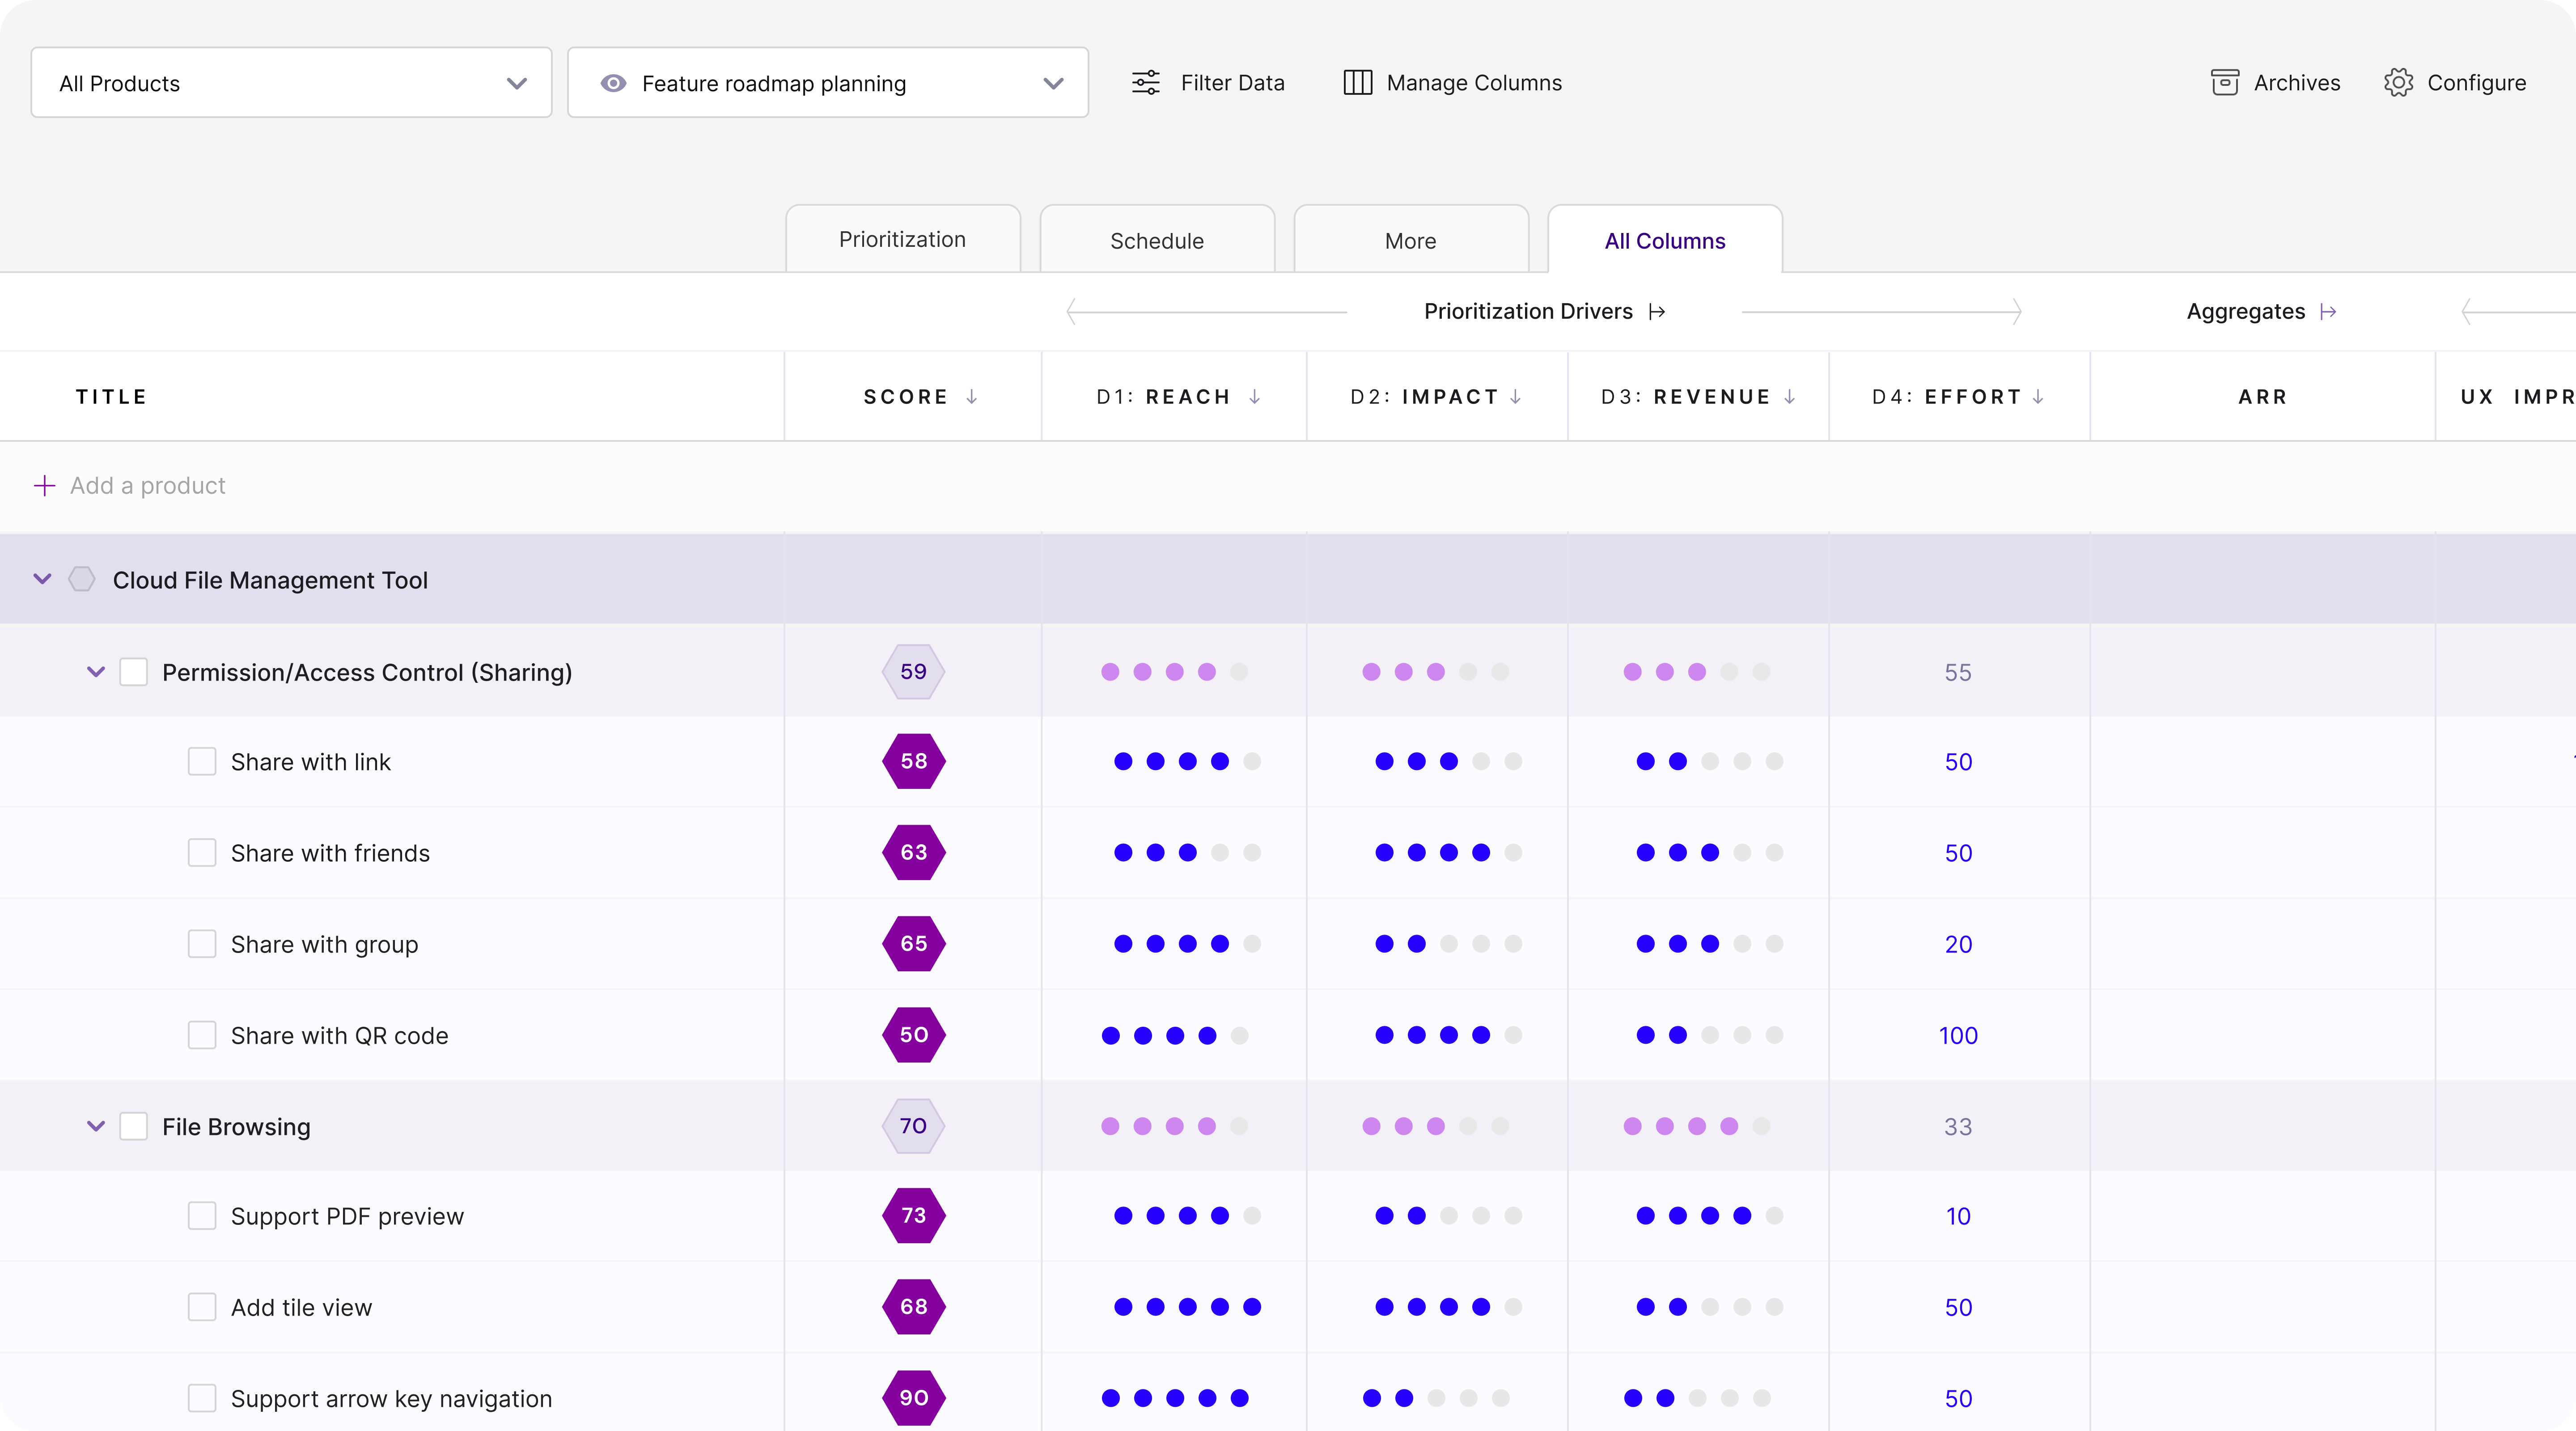Open the Filter Data sliders icon
This screenshot has width=2576, height=1431.
[1146, 83]
